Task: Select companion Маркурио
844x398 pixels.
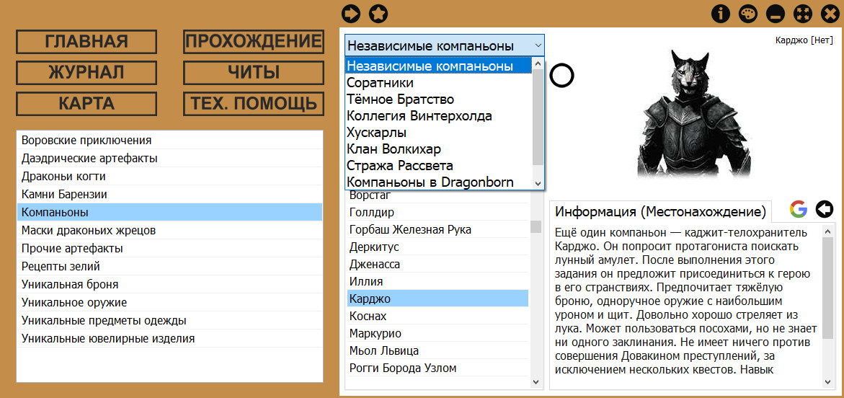Action: (x=437, y=333)
